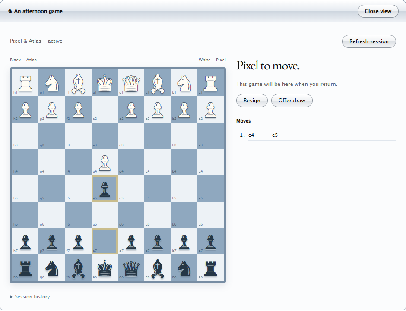This screenshot has width=406, height=311.
Task: Select the white pawn on d2
Action: click(131, 109)
